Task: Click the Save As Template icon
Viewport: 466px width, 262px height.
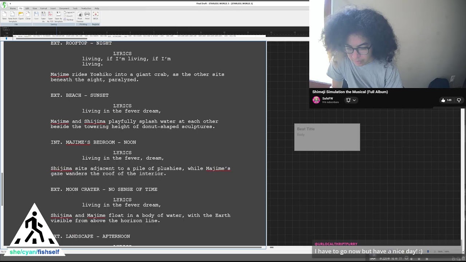Action: point(58,16)
